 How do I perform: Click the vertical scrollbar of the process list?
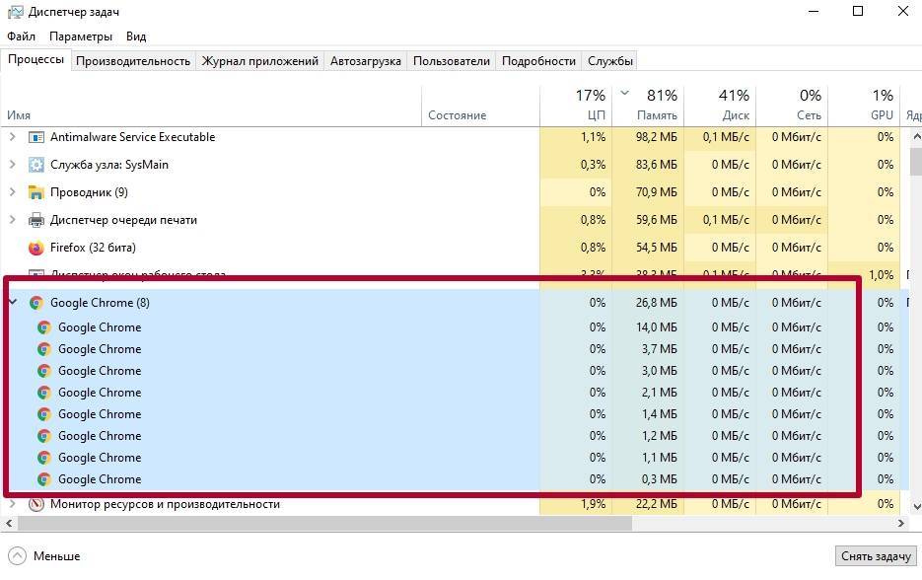(913, 296)
